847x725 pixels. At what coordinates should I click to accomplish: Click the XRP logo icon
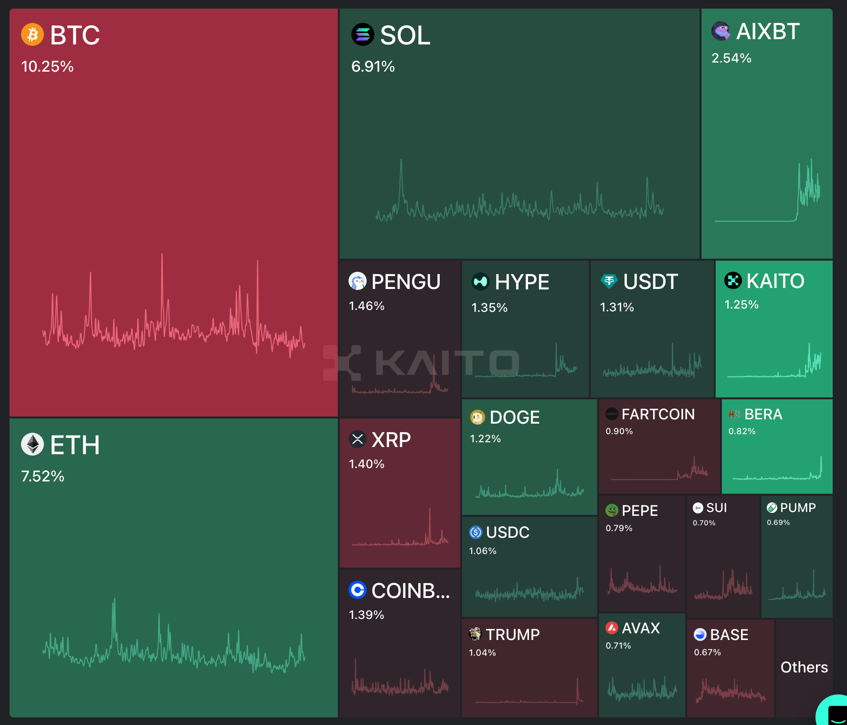coord(358,439)
